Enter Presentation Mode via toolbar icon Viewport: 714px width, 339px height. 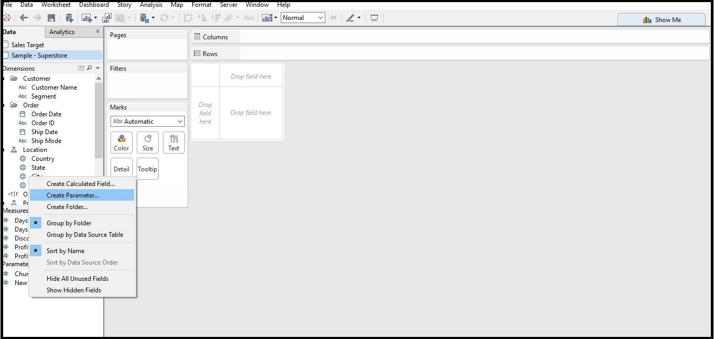[374, 17]
